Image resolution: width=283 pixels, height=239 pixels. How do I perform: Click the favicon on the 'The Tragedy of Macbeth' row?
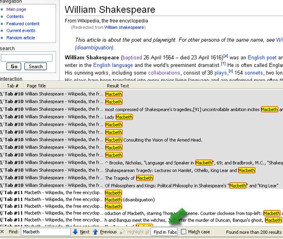pos(2,178)
